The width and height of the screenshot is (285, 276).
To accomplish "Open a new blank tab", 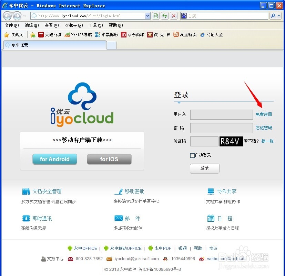I will point(111,45).
